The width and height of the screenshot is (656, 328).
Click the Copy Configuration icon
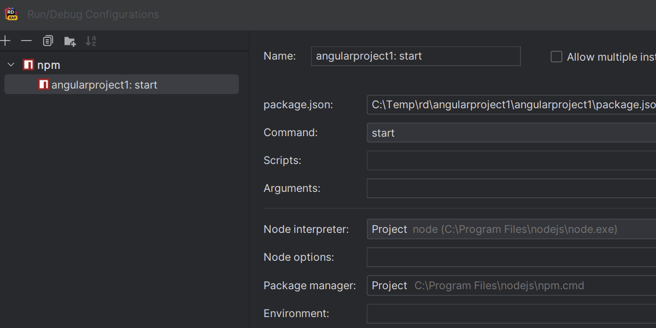click(x=48, y=41)
